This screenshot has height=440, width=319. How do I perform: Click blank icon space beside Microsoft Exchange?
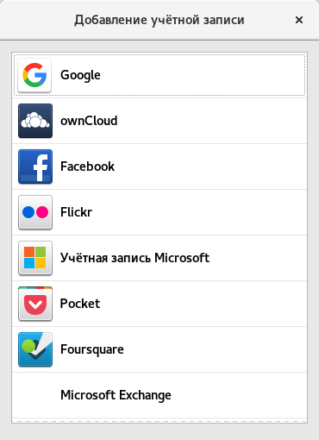coord(35,395)
